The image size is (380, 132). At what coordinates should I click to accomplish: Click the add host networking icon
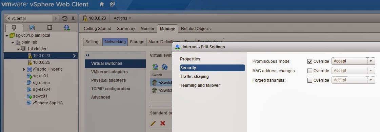tap(155, 67)
